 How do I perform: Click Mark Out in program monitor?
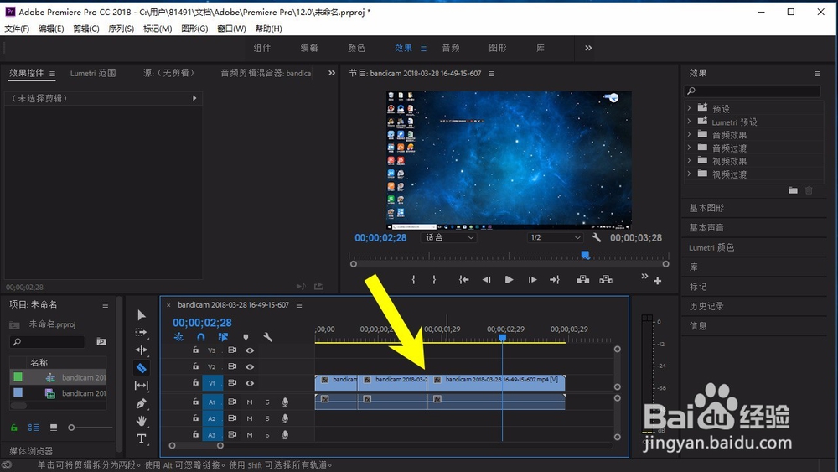pos(434,279)
